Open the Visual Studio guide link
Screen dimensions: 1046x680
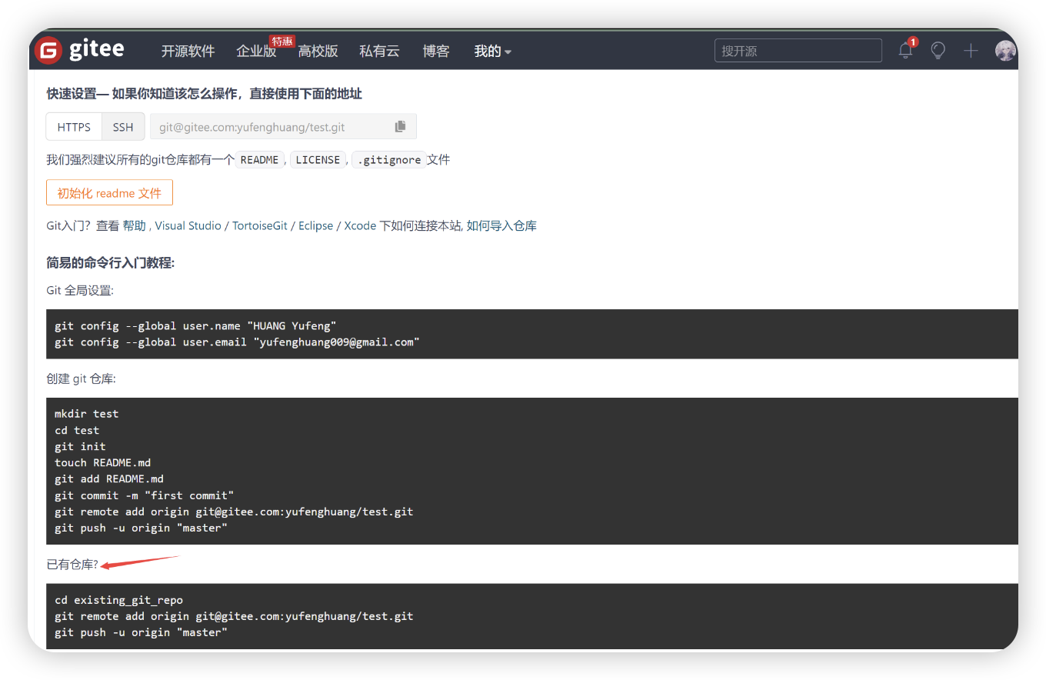[x=188, y=225]
